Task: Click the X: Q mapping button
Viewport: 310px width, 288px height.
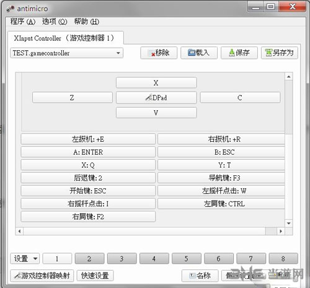Action: (88, 165)
